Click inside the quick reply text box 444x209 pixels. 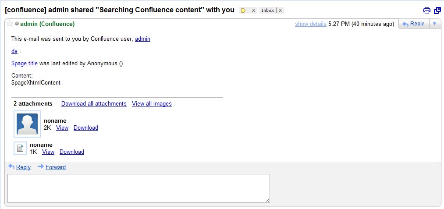tap(139, 188)
